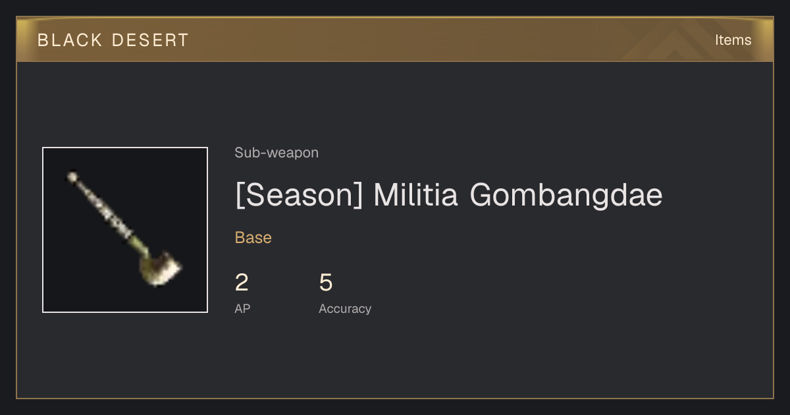790x415 pixels.
Task: Click the BLACK DESERT logo text
Action: [113, 40]
